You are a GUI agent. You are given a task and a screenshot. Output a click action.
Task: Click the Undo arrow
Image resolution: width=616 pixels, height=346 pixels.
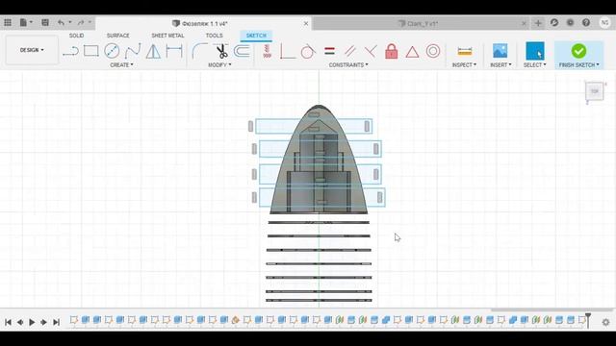pyautogui.click(x=61, y=23)
